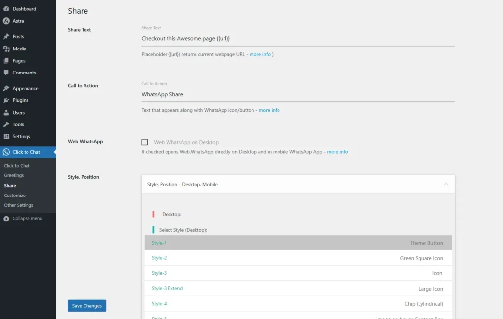Focus the Share Text input field

point(298,38)
